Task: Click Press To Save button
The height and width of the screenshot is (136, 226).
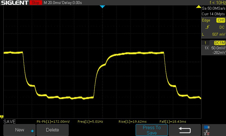Action: [x=152, y=130]
